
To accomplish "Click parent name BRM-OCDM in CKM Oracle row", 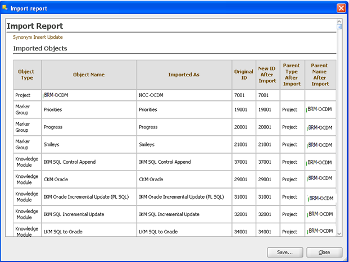I will (x=320, y=178).
